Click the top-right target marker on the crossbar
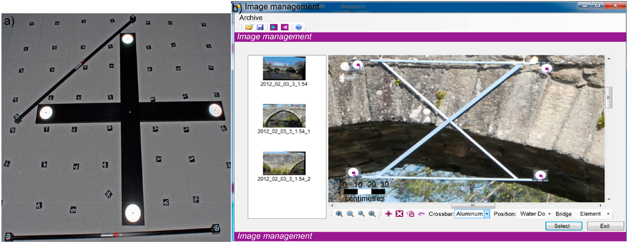This screenshot has height=242, width=628. (x=546, y=68)
